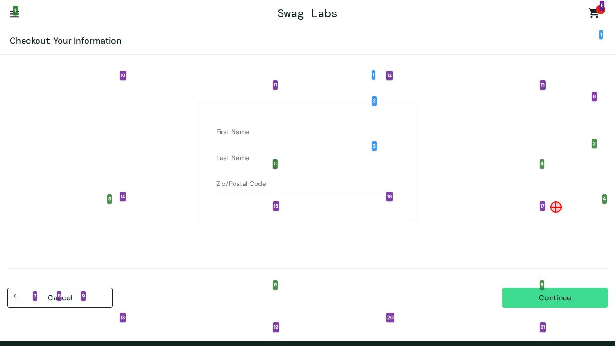
Task: Click the red crosshair target marker
Action: (x=556, y=207)
